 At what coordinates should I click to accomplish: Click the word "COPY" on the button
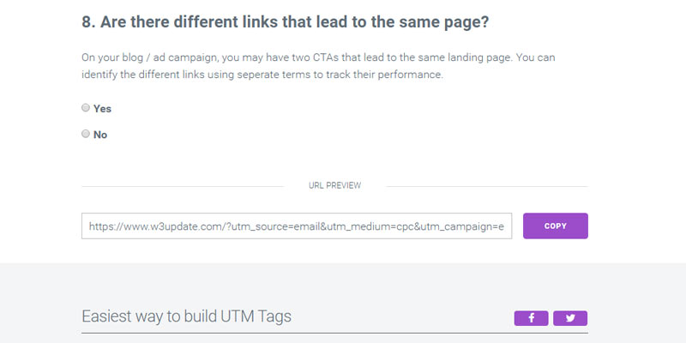tap(555, 226)
